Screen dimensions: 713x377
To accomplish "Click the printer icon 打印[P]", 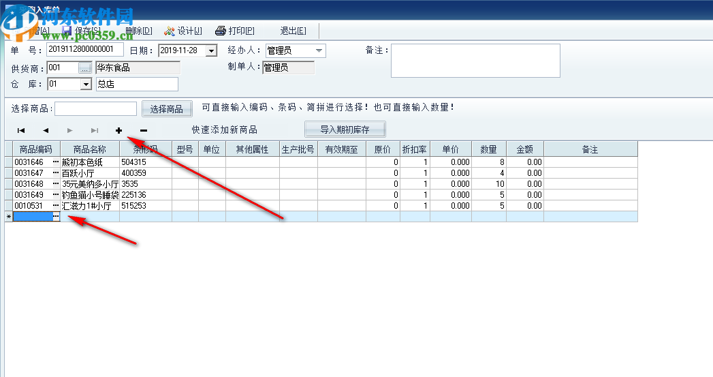I will tap(221, 31).
